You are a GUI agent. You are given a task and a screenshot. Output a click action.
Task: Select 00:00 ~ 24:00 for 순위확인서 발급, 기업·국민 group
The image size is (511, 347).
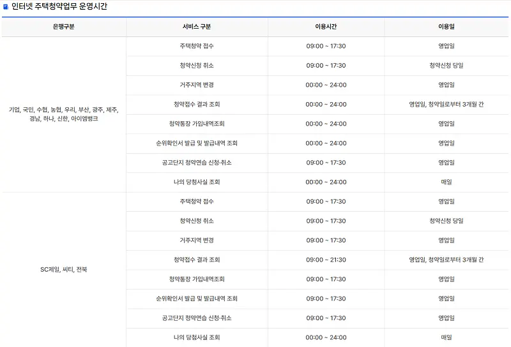(326, 144)
